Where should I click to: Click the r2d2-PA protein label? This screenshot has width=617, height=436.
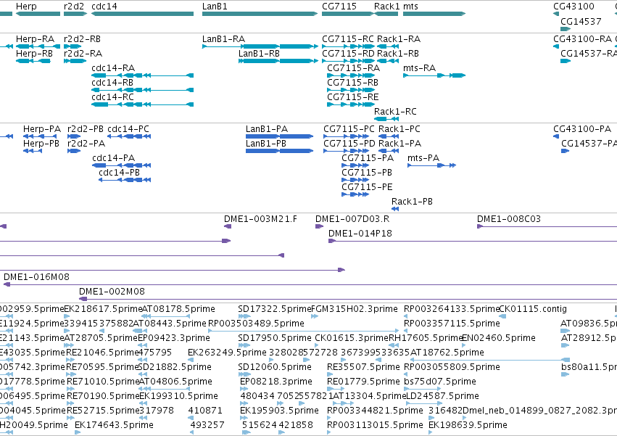(86, 144)
